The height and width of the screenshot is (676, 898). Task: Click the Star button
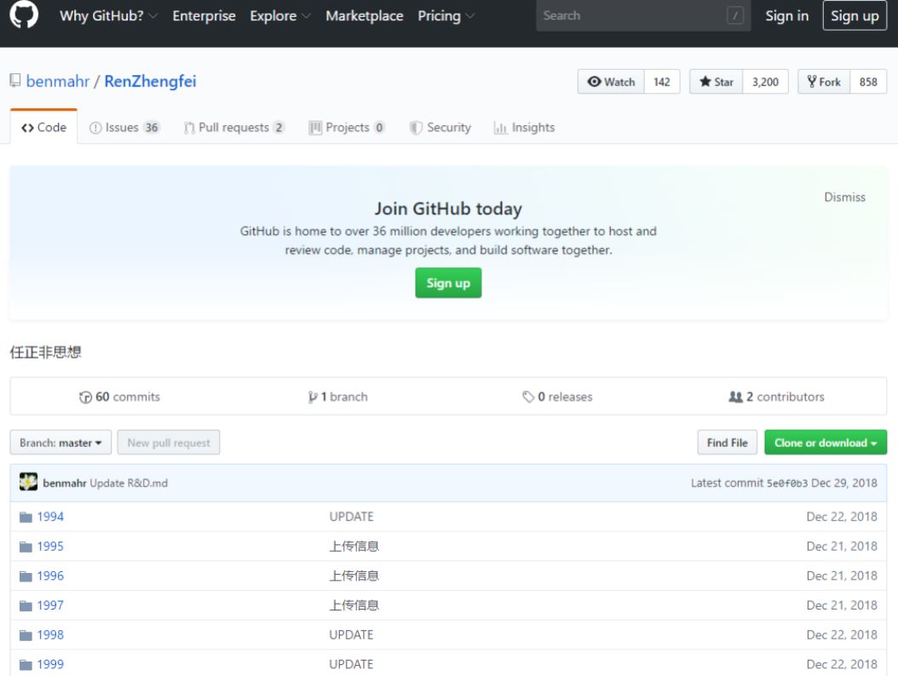pyautogui.click(x=717, y=82)
